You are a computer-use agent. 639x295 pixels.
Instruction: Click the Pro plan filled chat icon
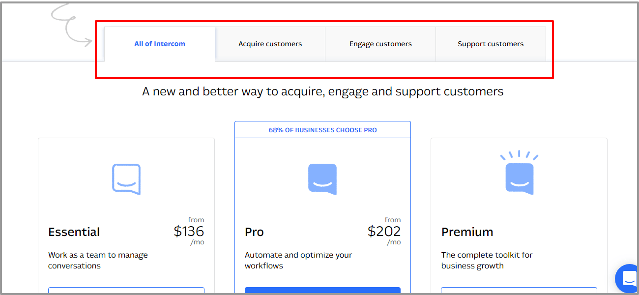(322, 179)
